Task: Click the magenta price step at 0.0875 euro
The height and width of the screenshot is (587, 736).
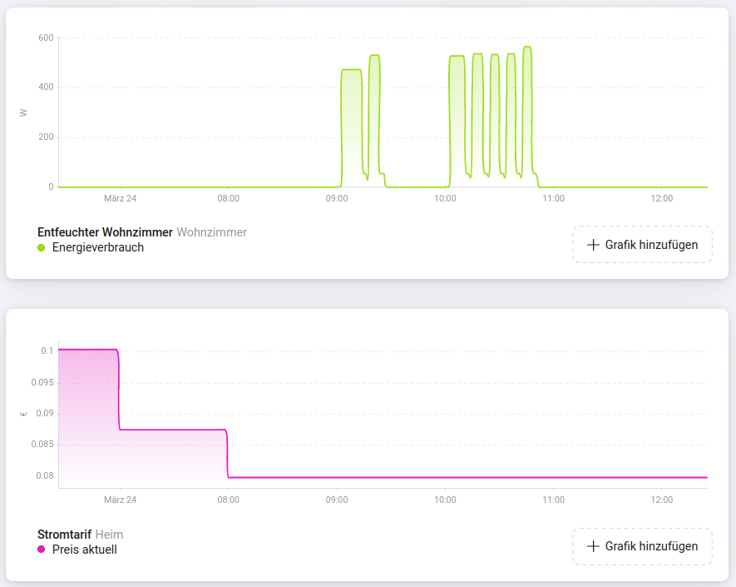Action: click(x=173, y=430)
